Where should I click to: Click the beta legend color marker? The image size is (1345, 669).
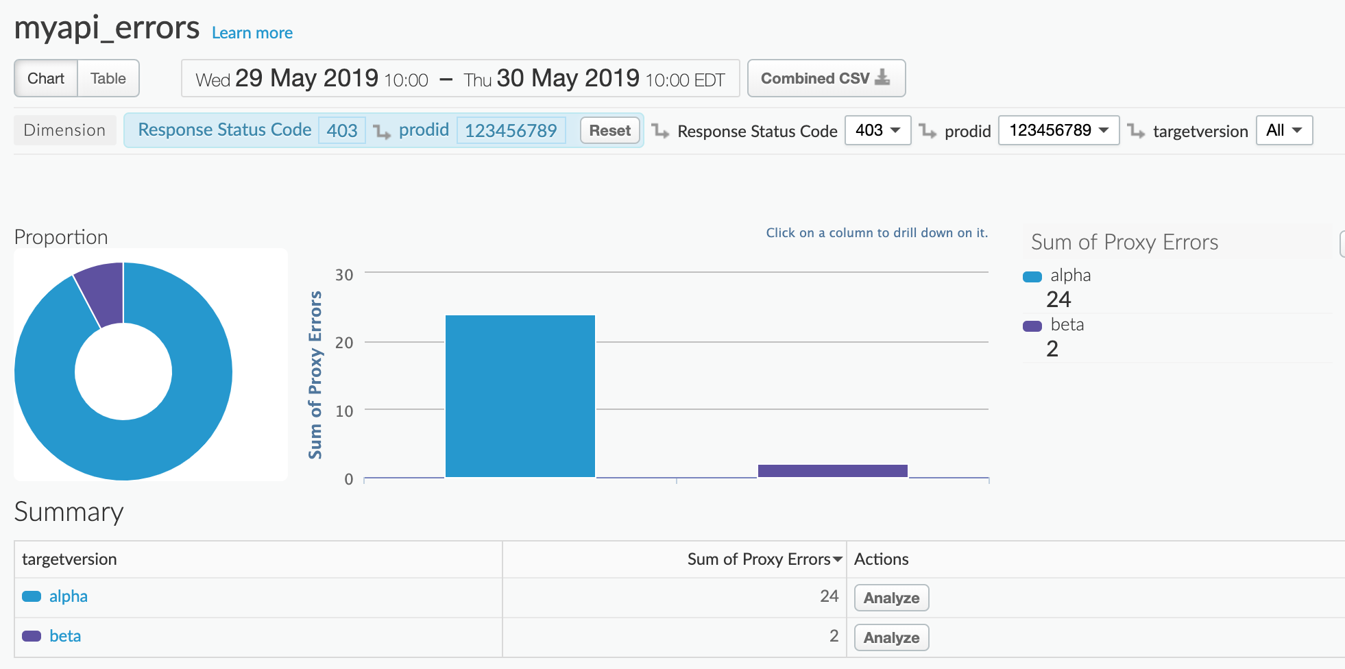(1032, 326)
